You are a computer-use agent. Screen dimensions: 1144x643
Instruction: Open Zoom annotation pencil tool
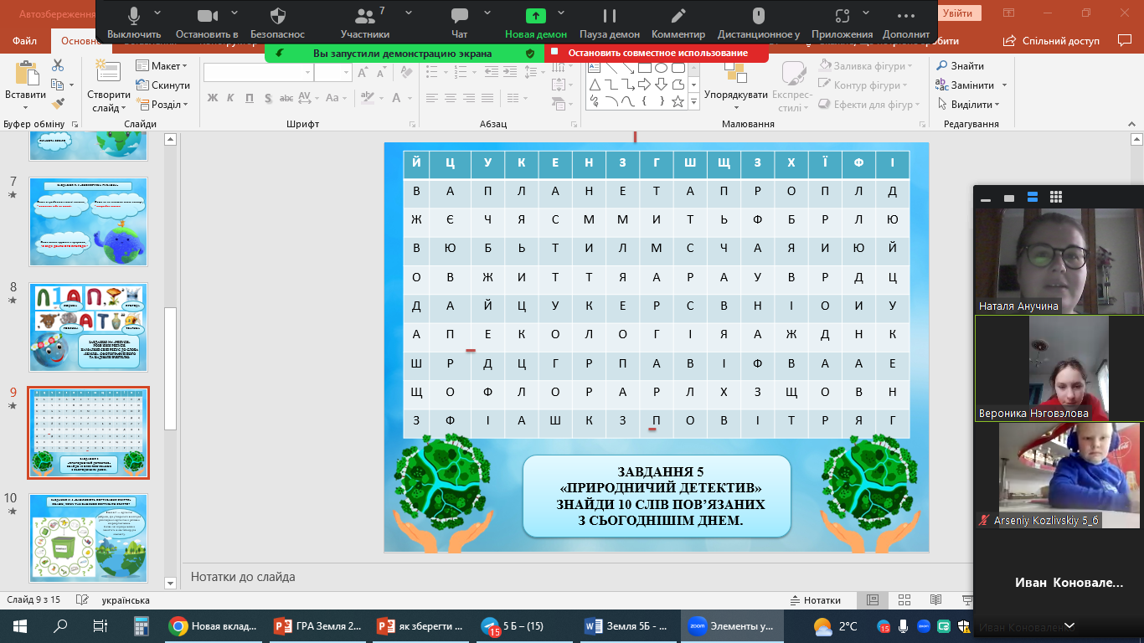click(x=678, y=21)
